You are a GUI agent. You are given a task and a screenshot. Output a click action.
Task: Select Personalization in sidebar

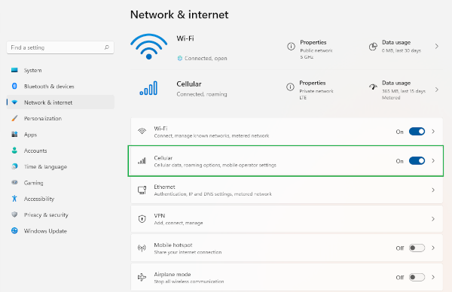[60, 118]
